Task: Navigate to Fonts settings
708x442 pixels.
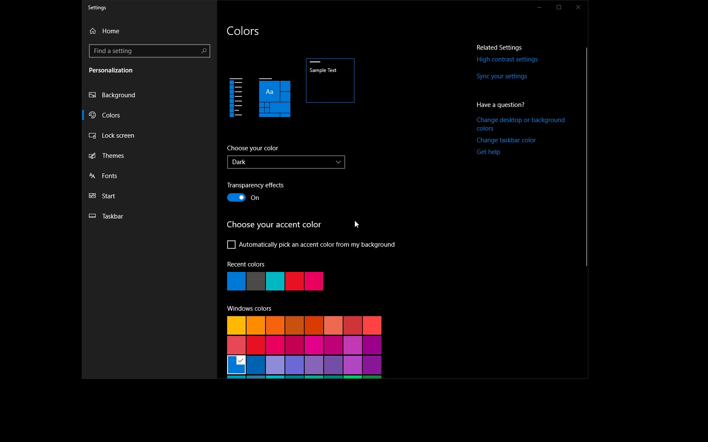Action: tap(150, 176)
